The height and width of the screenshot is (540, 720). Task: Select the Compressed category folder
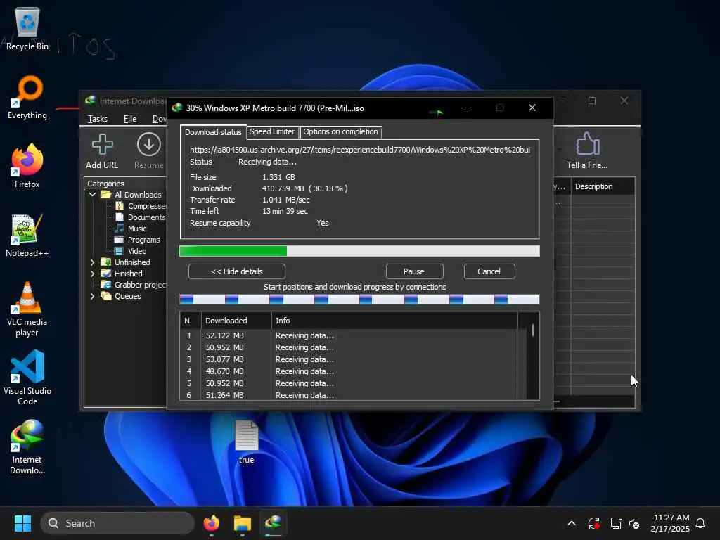141,206
